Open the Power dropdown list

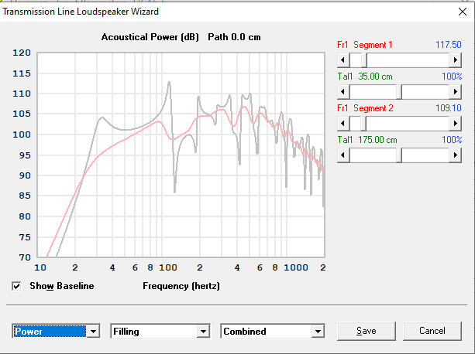click(94, 332)
